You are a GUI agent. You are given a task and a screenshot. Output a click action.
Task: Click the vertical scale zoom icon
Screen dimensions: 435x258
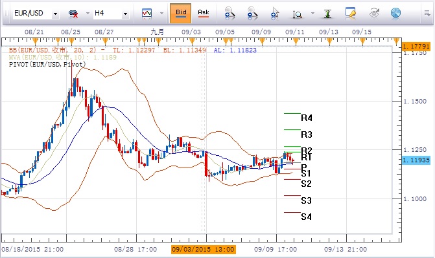pos(298,14)
